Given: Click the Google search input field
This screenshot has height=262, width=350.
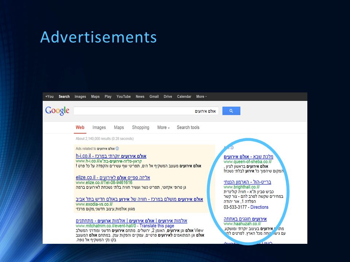Looking at the screenshot, I should pos(146,111).
